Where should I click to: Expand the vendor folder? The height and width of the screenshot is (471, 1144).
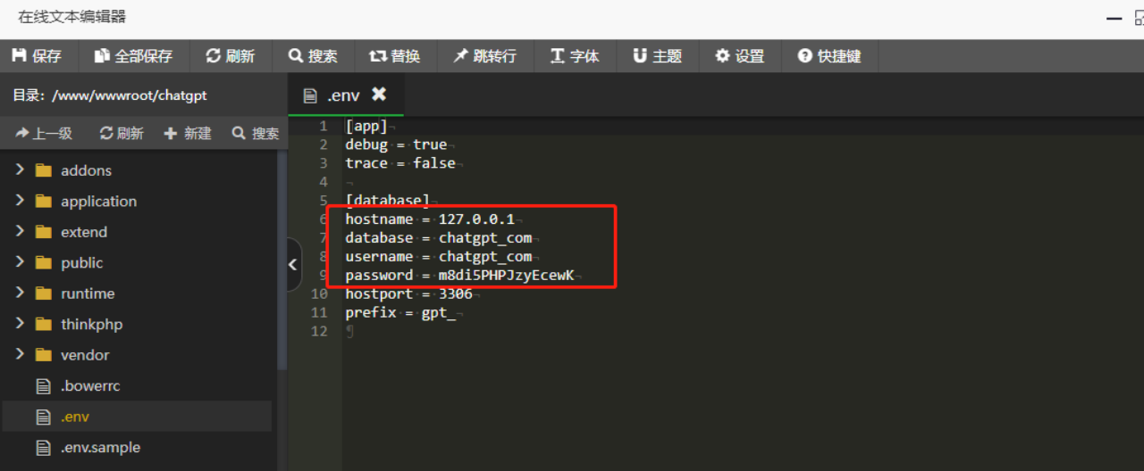20,355
